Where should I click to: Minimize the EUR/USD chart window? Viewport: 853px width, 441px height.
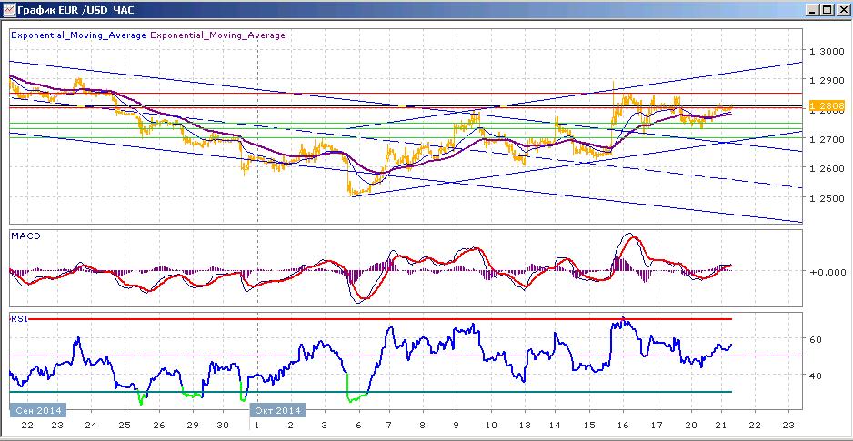[x=812, y=10]
